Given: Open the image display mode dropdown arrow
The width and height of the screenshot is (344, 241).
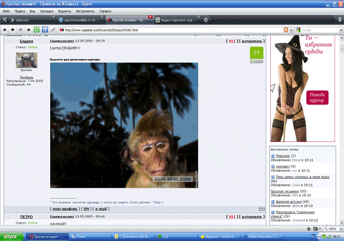Looking at the screenshot, I should click(320, 228).
